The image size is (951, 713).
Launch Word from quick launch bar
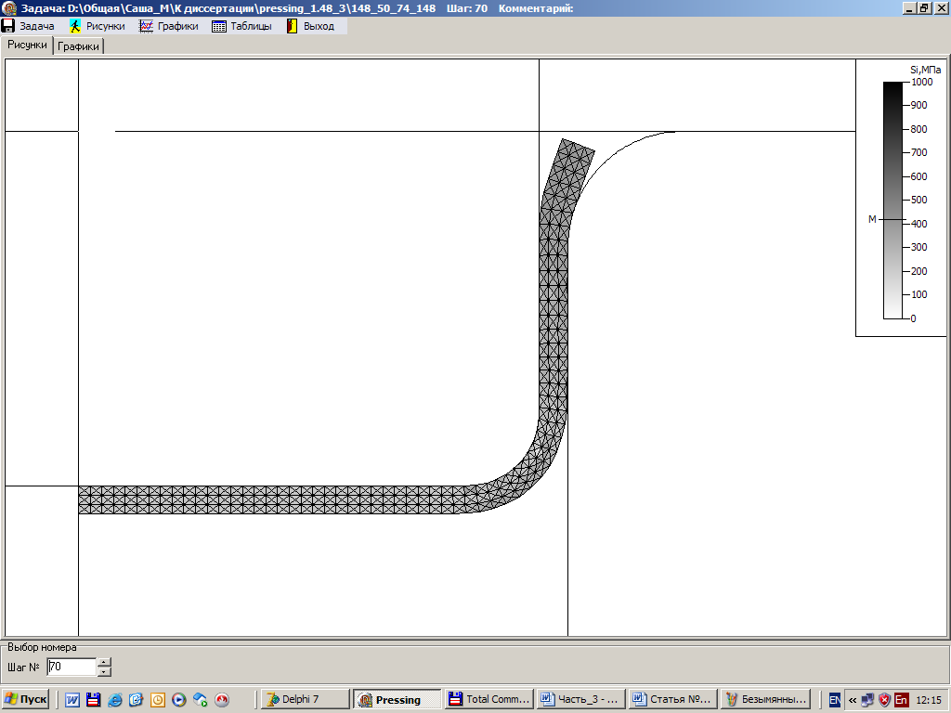(x=72, y=699)
